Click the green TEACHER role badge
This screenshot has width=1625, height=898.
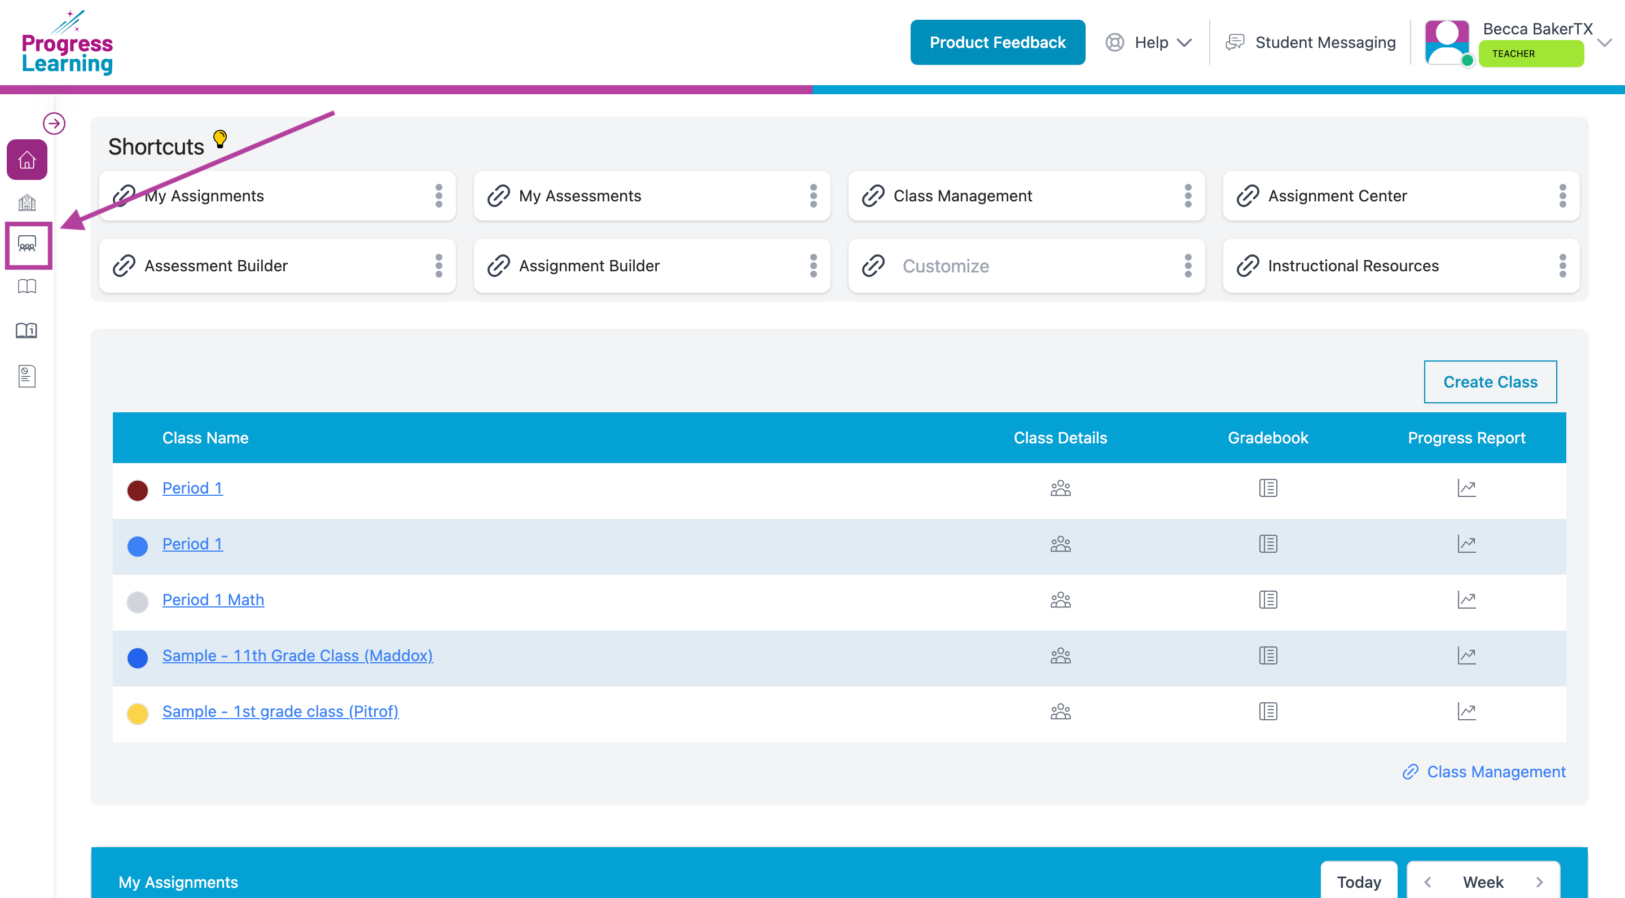click(1531, 54)
